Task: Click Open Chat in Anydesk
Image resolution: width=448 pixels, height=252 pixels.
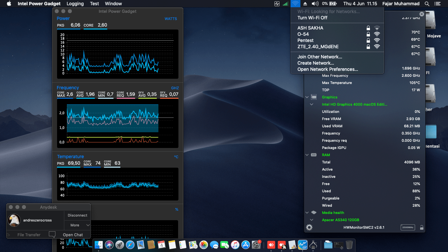Action: [73, 235]
